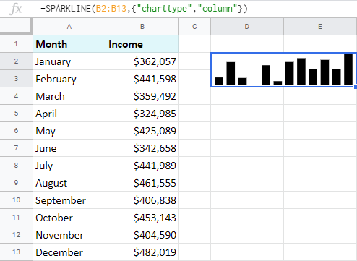Viewport: 357px width, 261px height.
Task: Click the January cell
Action: tap(69, 61)
